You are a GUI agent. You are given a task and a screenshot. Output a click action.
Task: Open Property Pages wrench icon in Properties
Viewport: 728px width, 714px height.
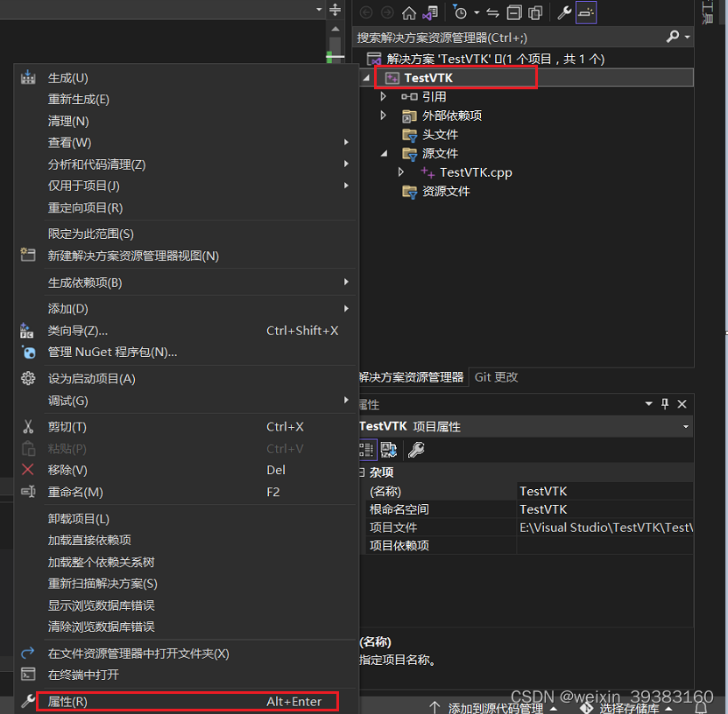(x=416, y=450)
